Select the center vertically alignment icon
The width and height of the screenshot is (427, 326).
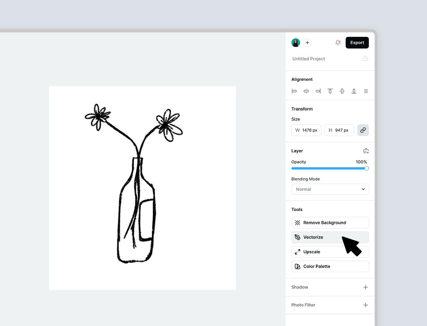click(342, 91)
